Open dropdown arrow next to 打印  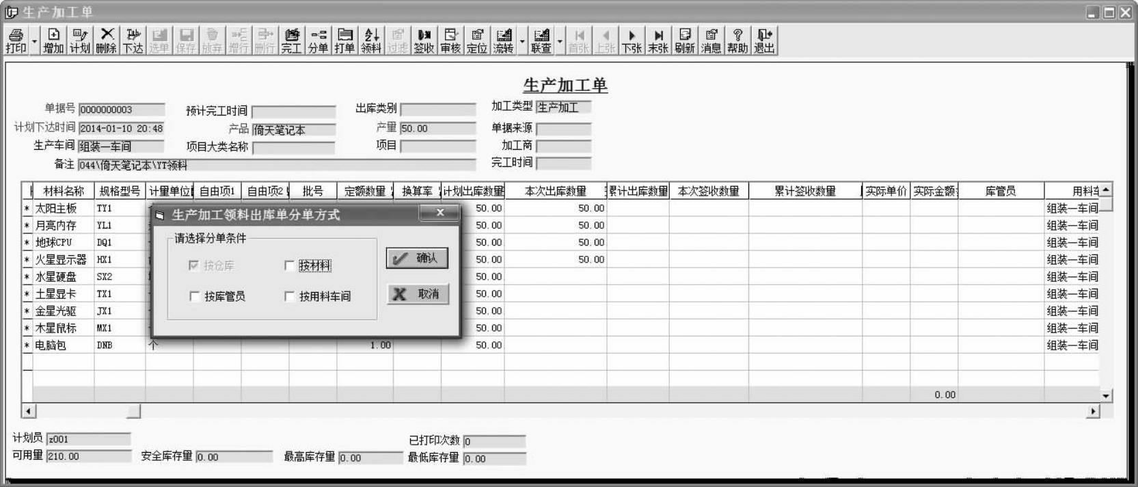[34, 41]
